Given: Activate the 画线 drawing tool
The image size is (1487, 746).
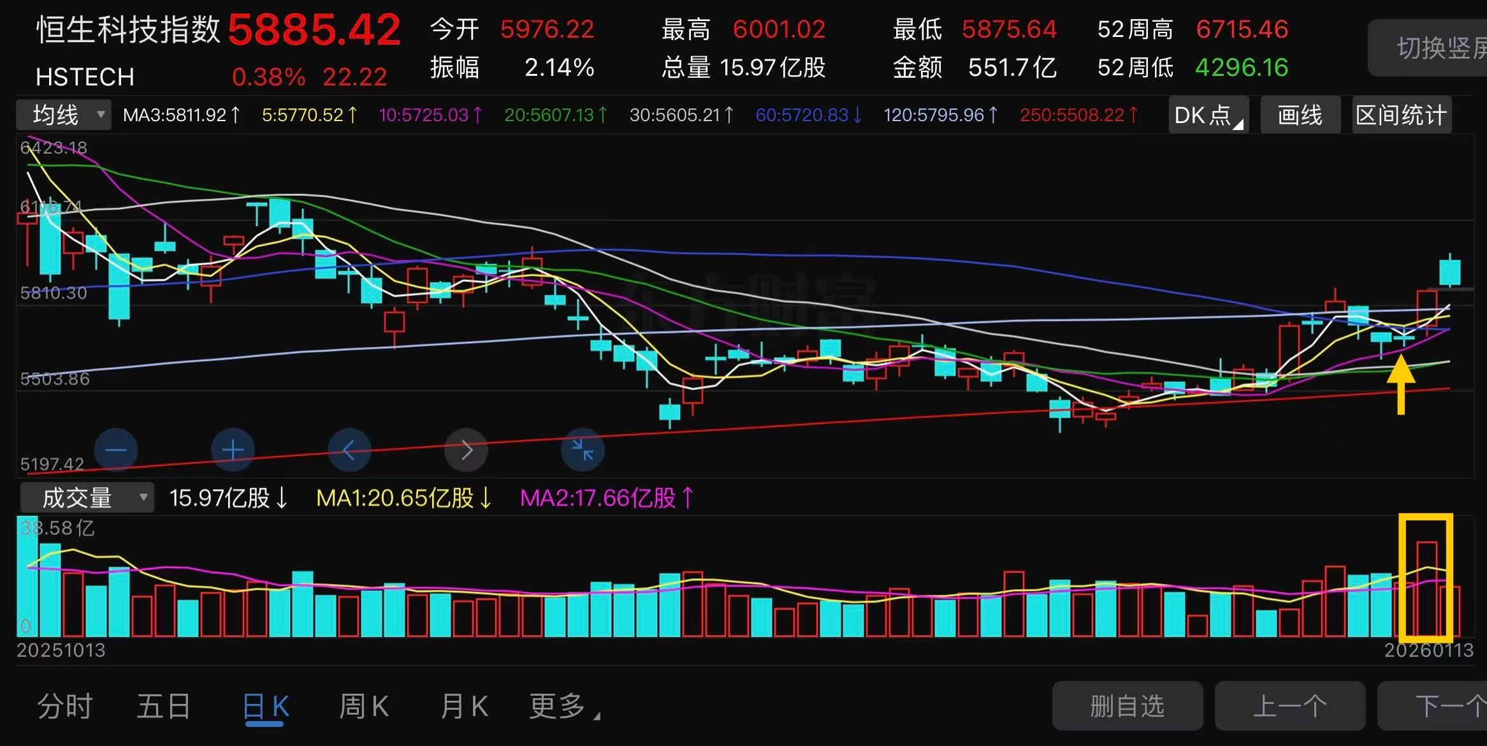Looking at the screenshot, I should 1300,115.
